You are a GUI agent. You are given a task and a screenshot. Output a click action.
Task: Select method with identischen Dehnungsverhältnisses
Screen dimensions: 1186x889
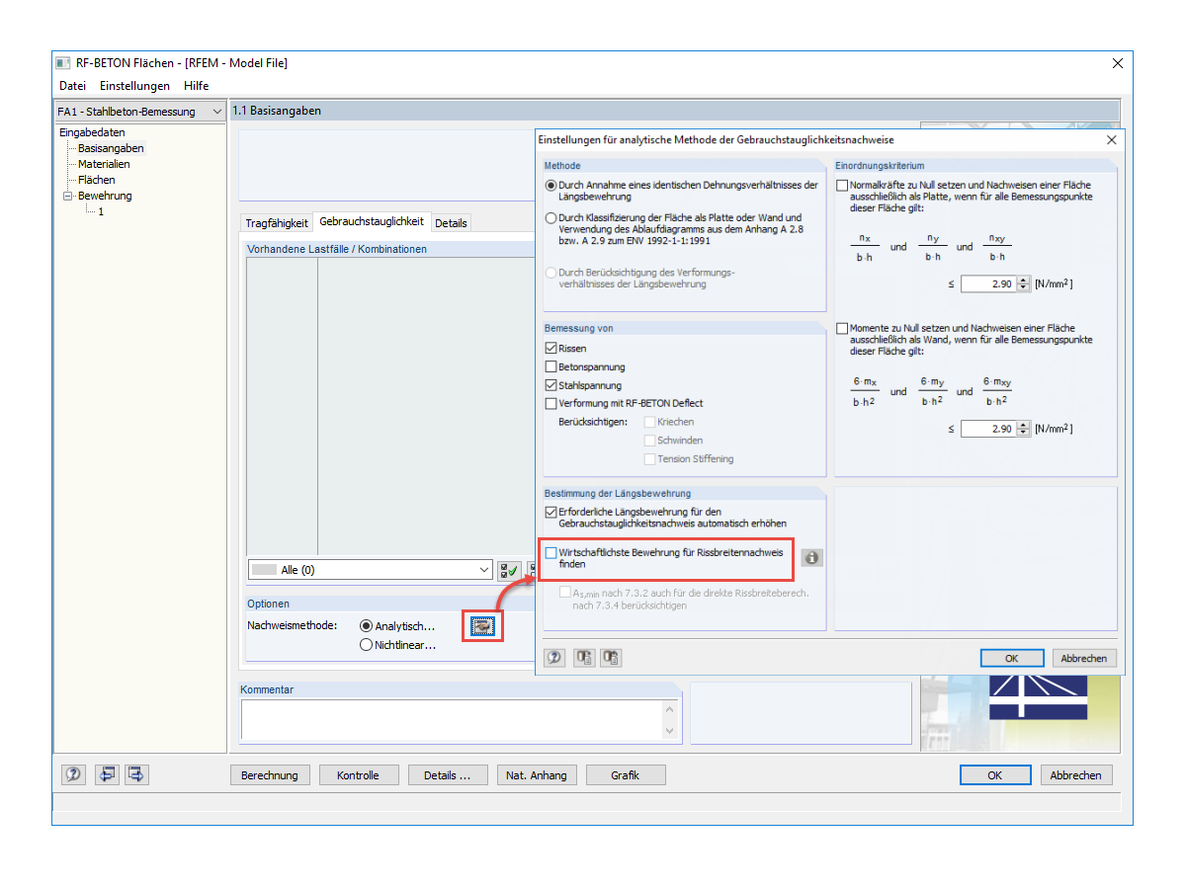point(551,186)
